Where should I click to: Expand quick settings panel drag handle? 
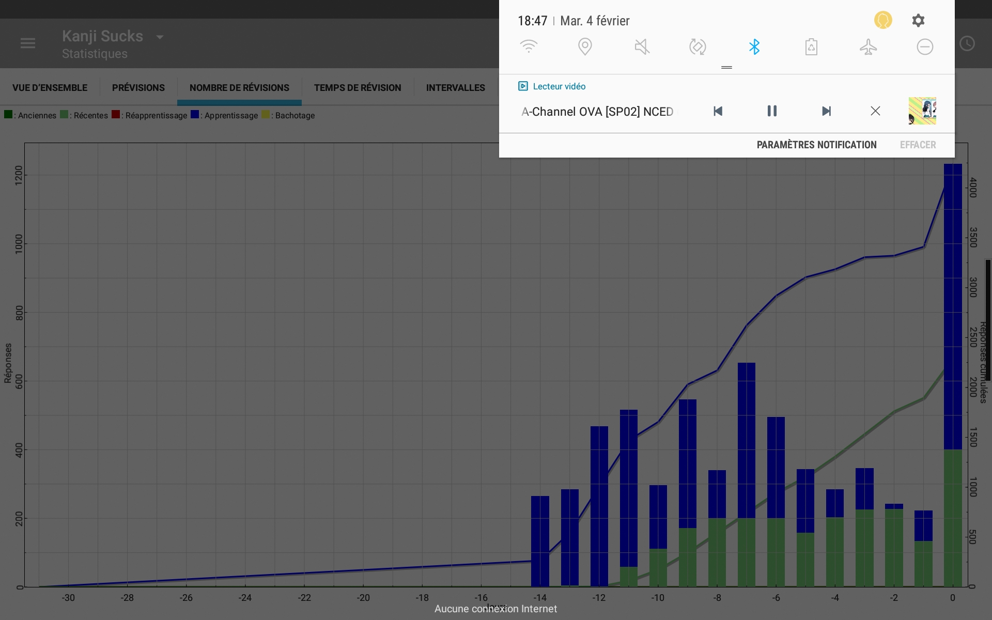pyautogui.click(x=726, y=67)
